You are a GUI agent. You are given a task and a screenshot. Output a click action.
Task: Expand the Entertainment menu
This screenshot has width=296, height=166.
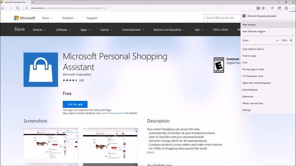(133, 30)
